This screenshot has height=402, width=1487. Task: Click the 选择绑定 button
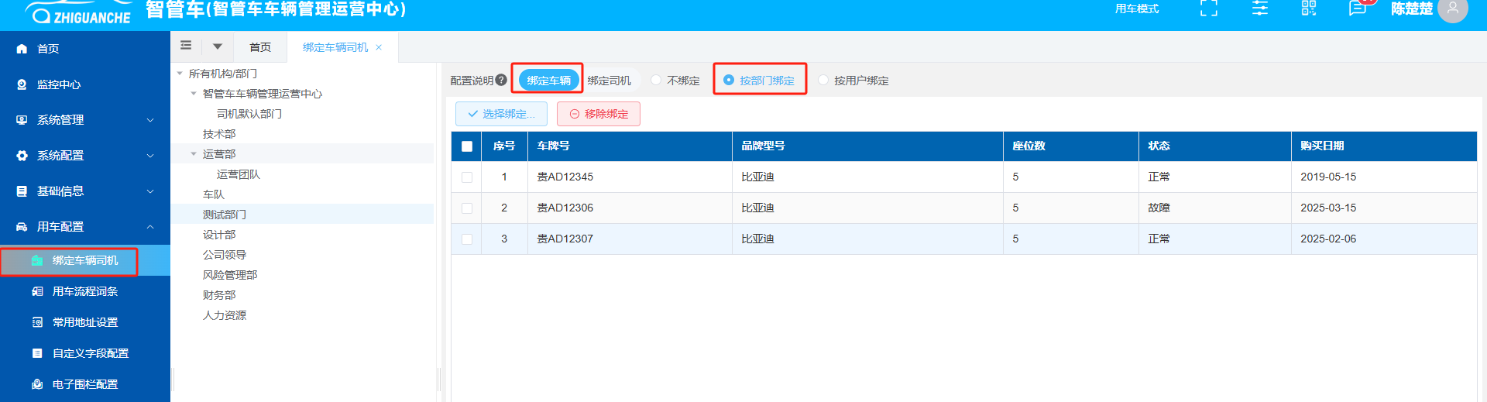pos(501,114)
